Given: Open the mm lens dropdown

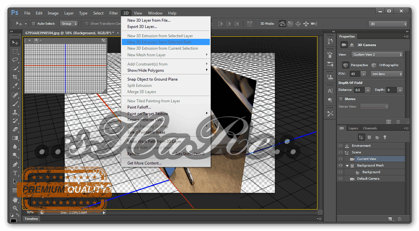Looking at the screenshot, I should [x=386, y=74].
